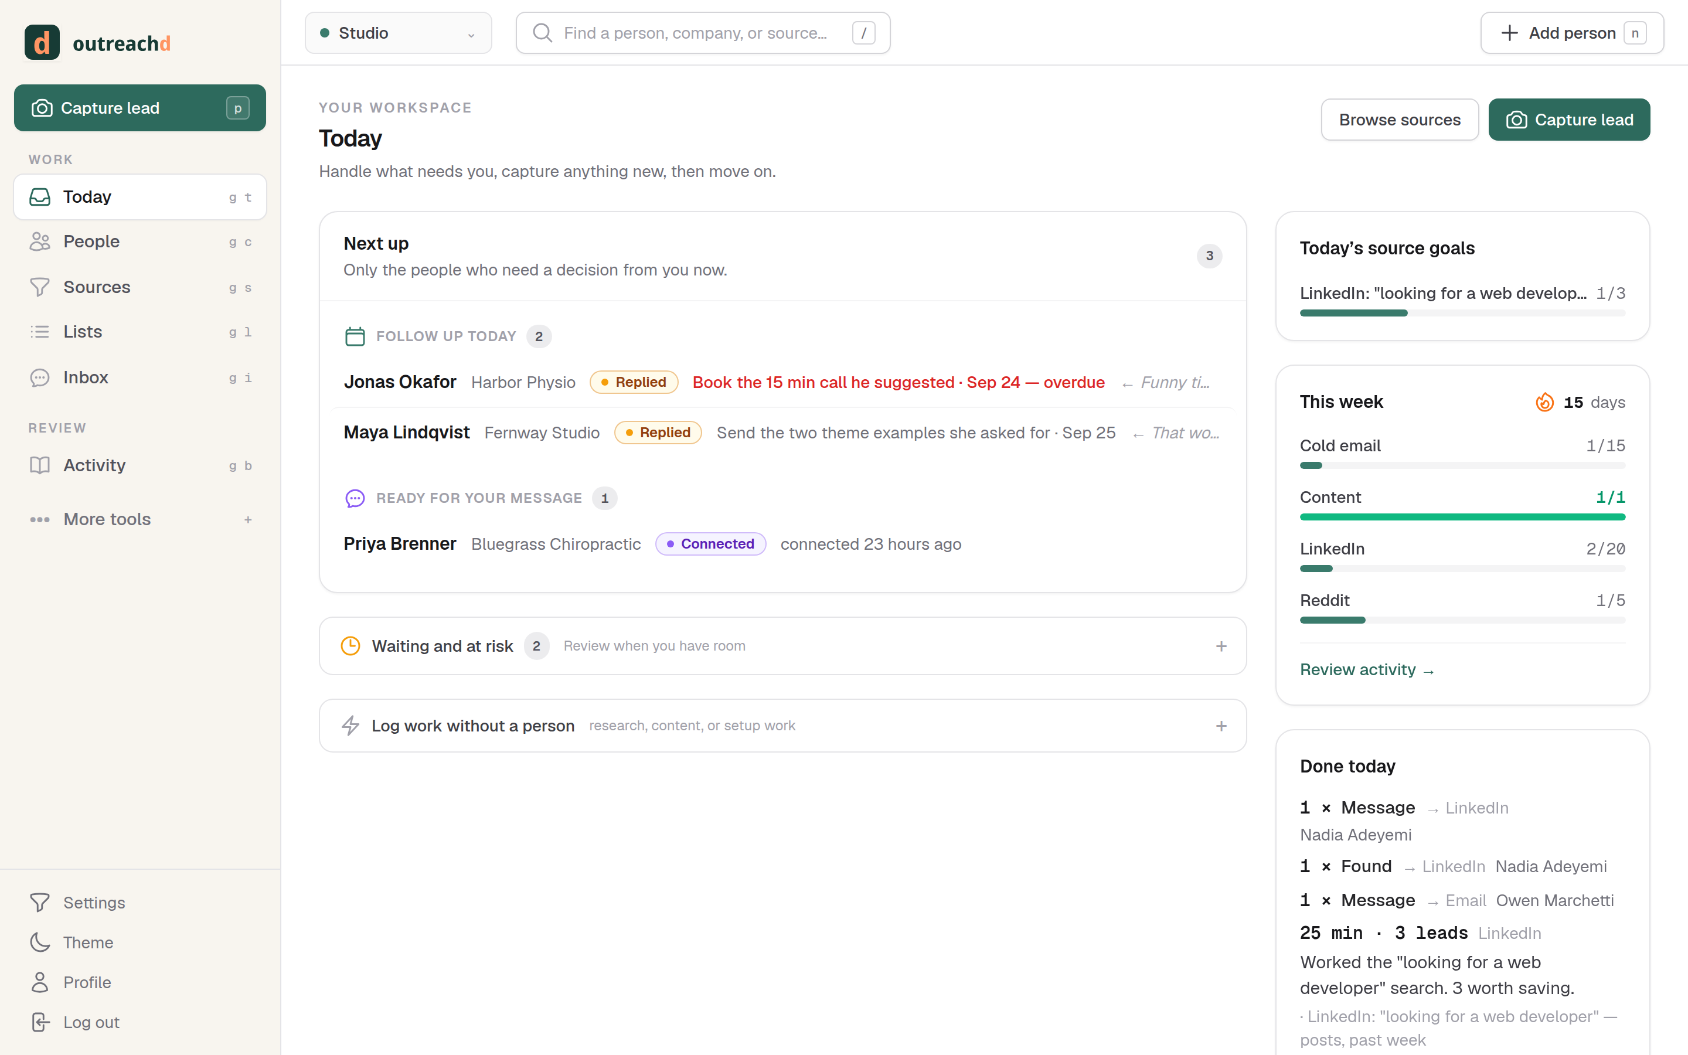Click the reply arrow before 'Funny ti…'
Screen dimensions: 1688x1055
coord(1127,384)
